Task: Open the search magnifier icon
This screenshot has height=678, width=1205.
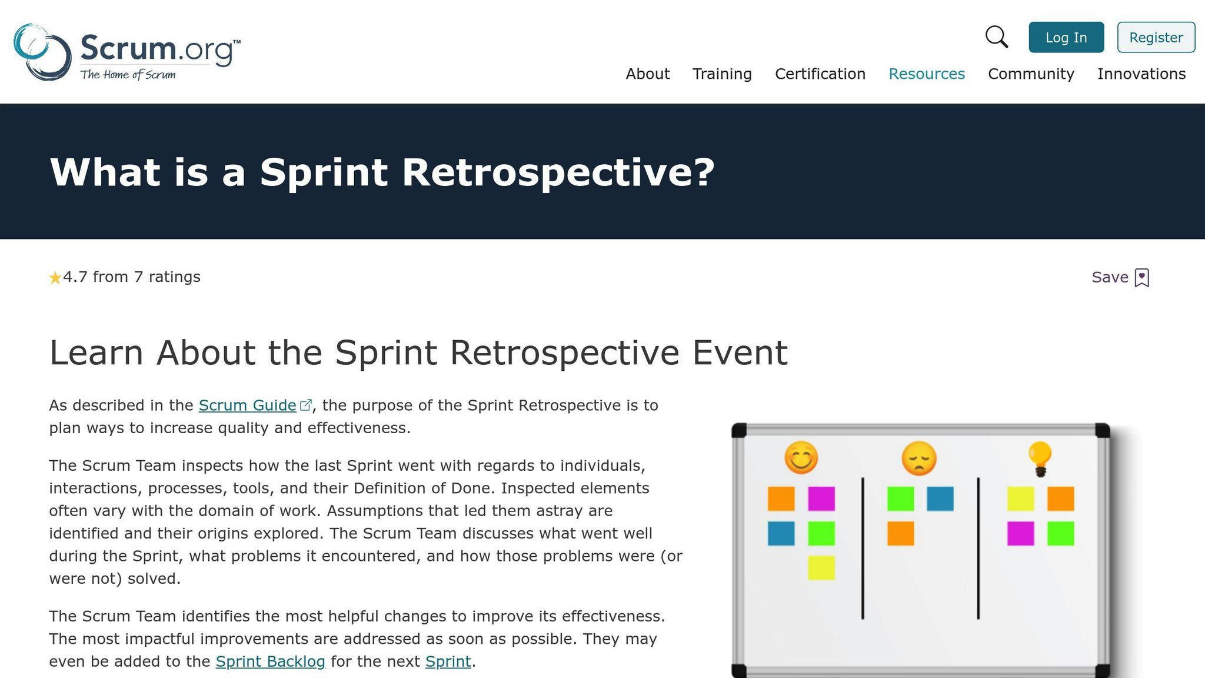Action: (997, 36)
